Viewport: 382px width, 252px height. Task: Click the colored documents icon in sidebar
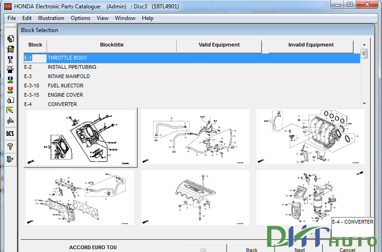pos(10,39)
